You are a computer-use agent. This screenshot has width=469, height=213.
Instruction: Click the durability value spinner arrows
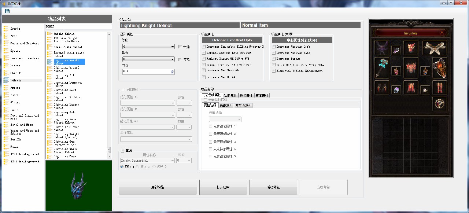click(173, 72)
